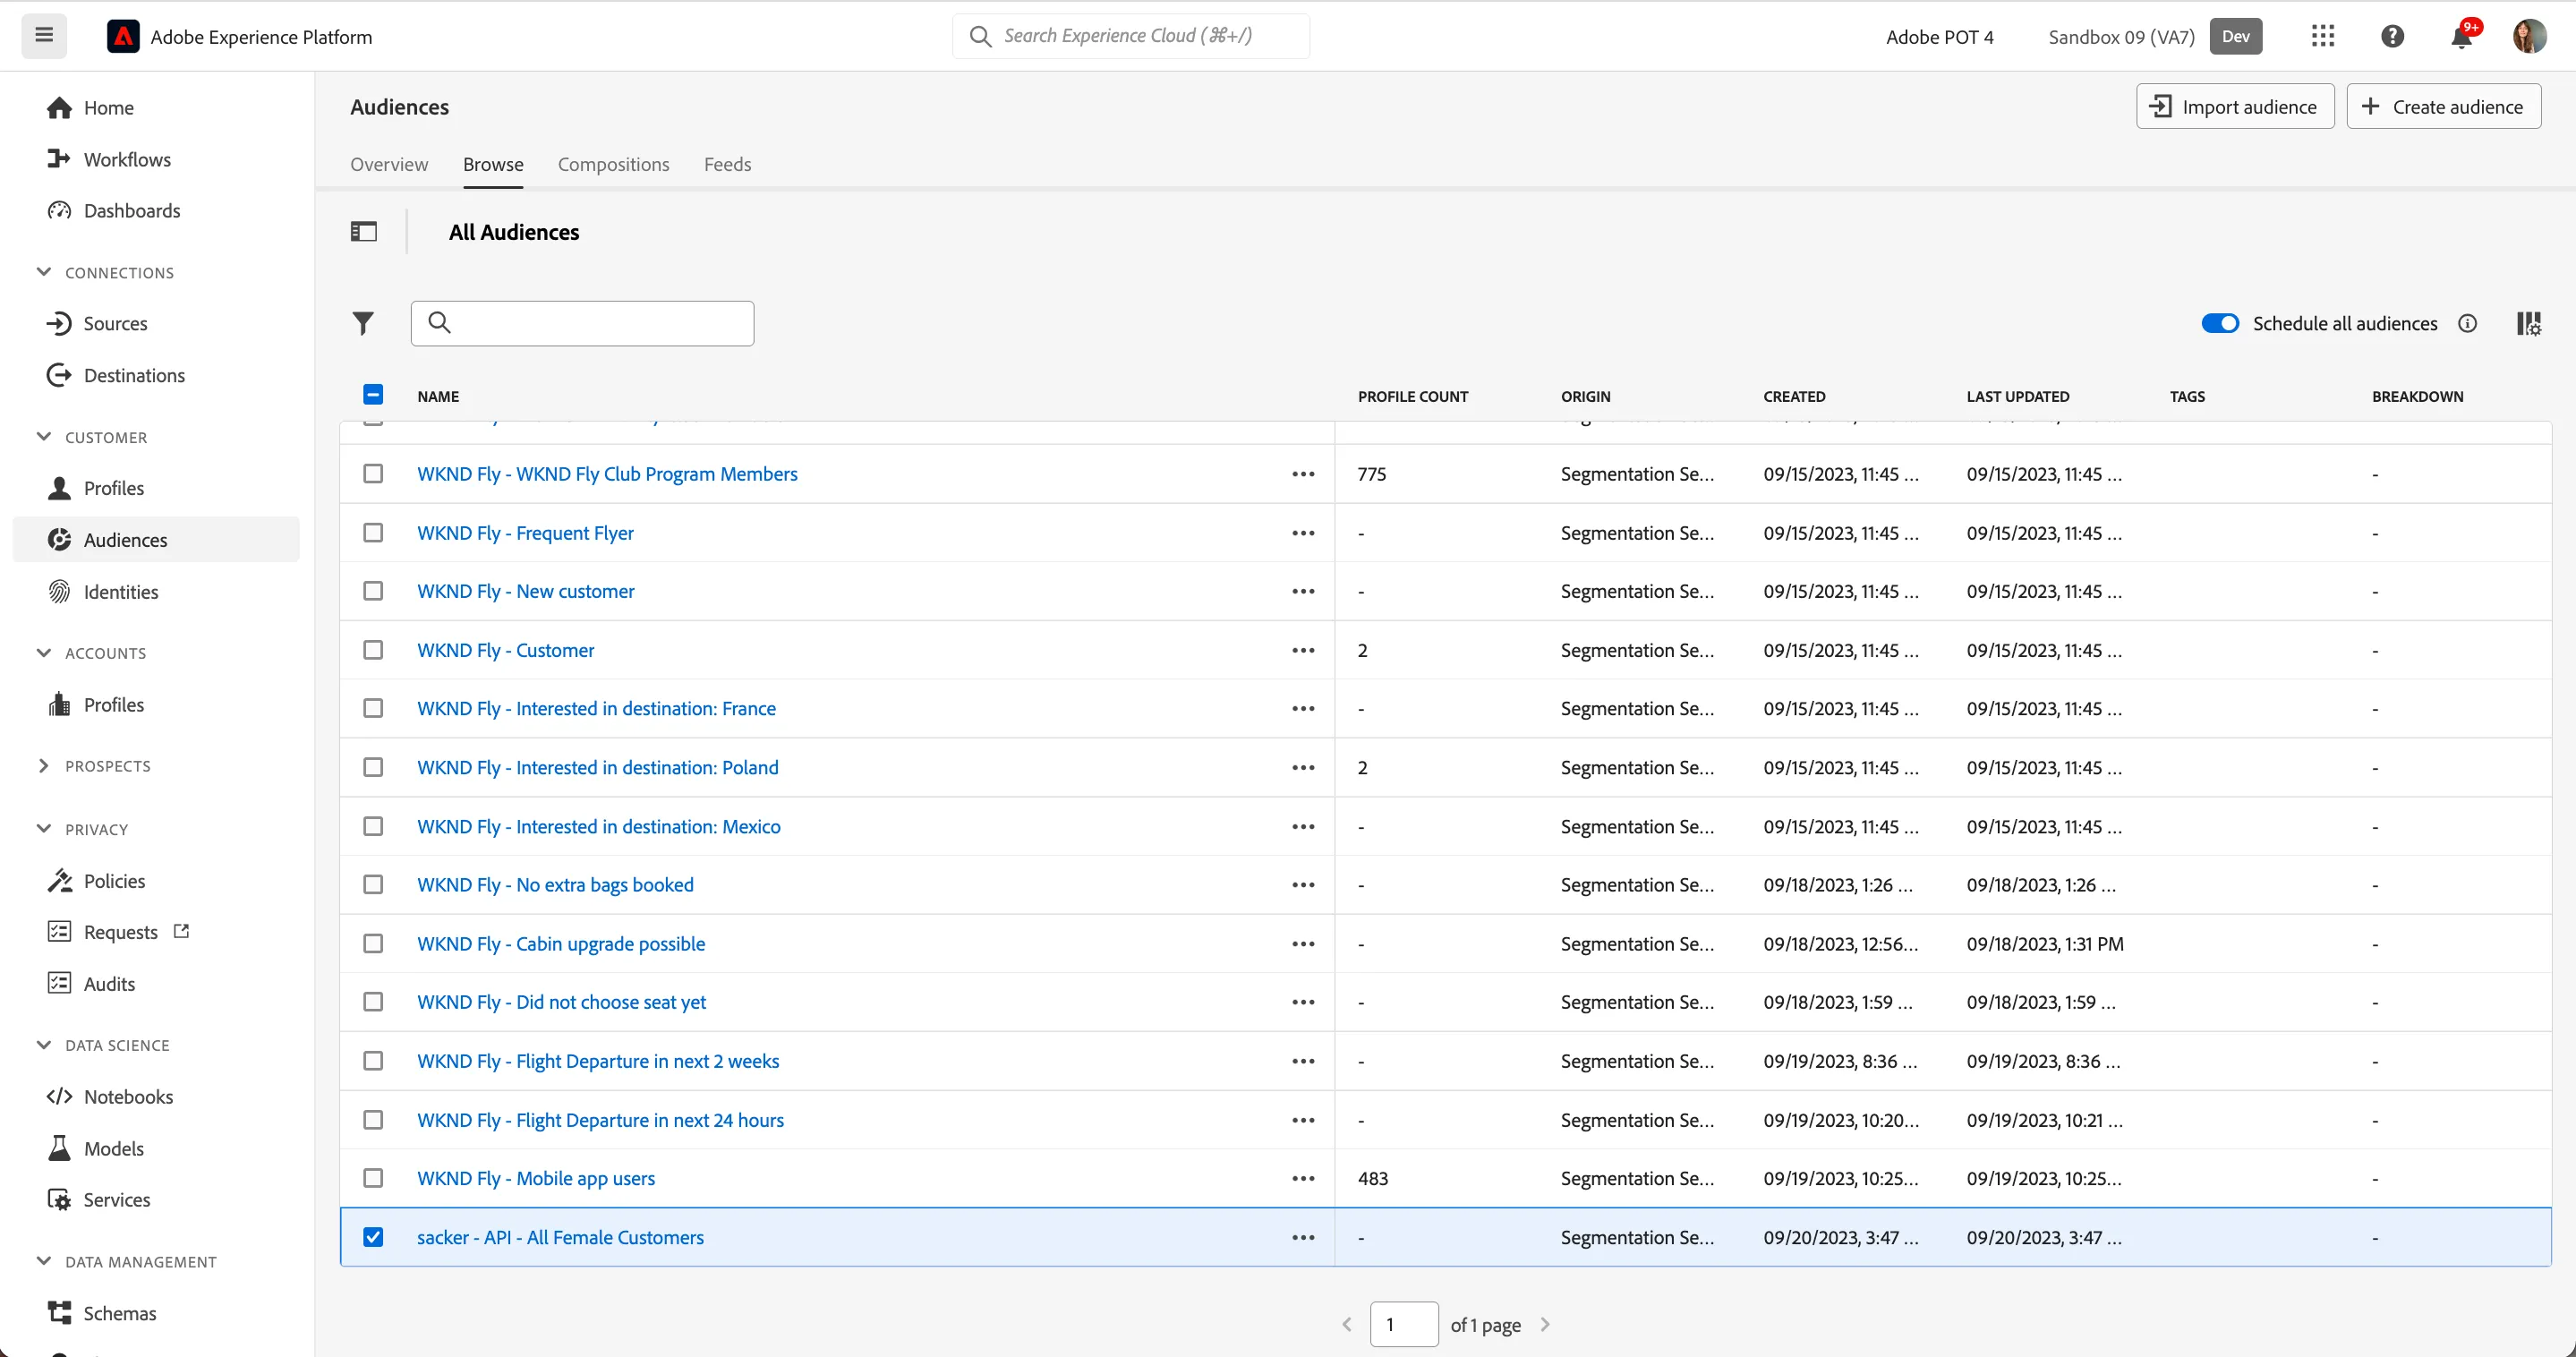Viewport: 2576px width, 1357px height.
Task: Open more actions for Mobile app users row
Action: pyautogui.click(x=1303, y=1178)
